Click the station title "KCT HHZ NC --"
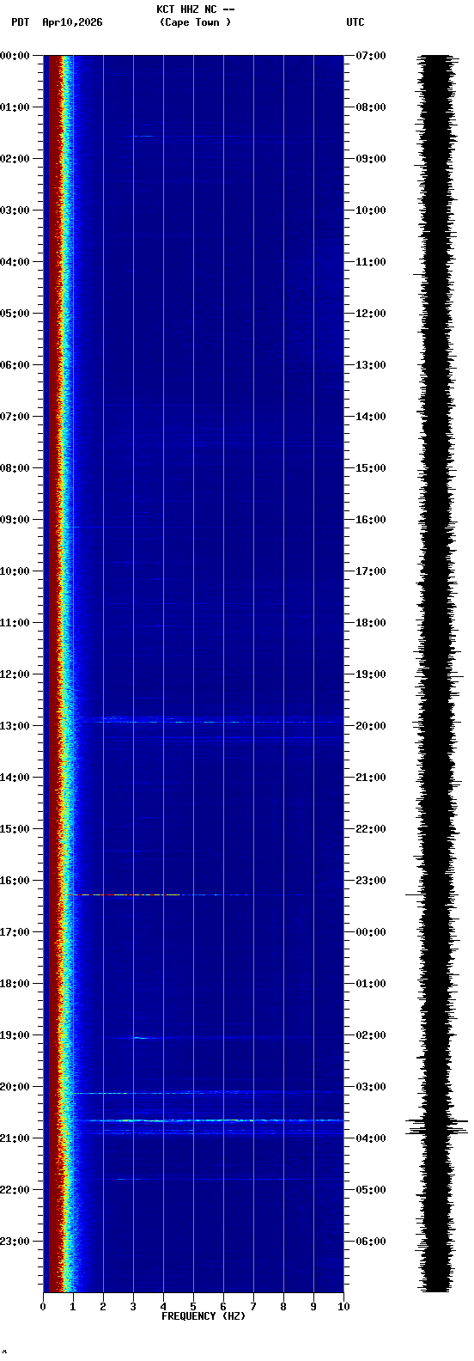This screenshot has width=474, height=1361. [x=196, y=9]
